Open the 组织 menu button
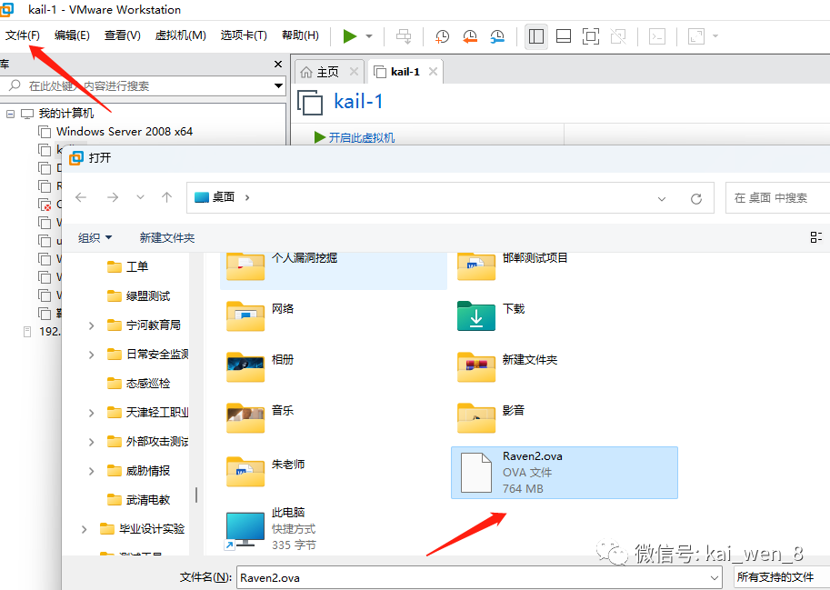The width and height of the screenshot is (830, 590). [x=95, y=238]
